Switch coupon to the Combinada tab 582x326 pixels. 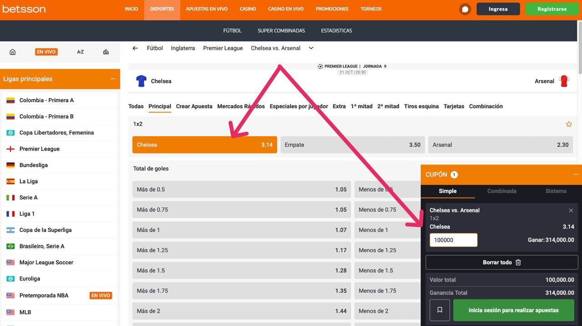coord(502,191)
